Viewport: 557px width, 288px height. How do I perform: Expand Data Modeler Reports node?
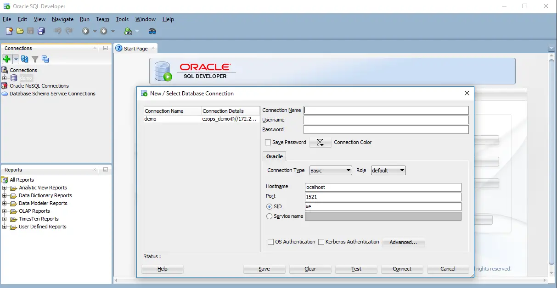[5, 203]
